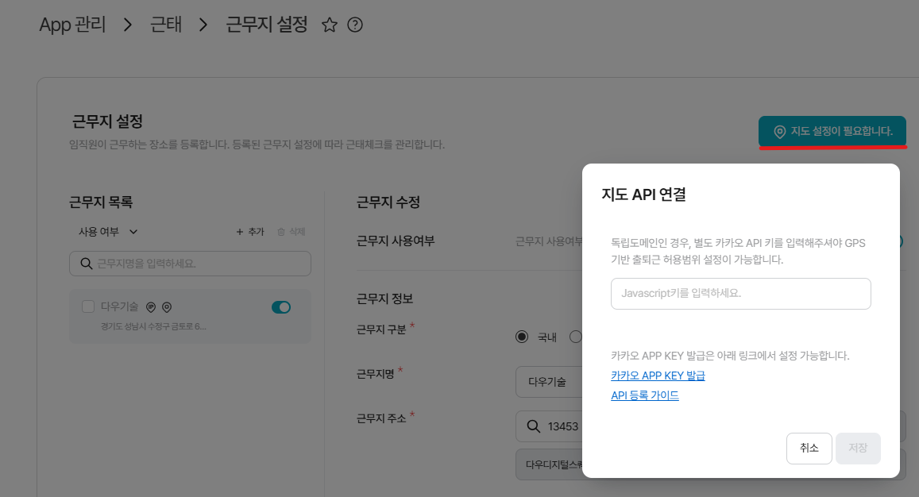Open the help question mark icon
Screen dimensions: 919x497
(x=355, y=25)
